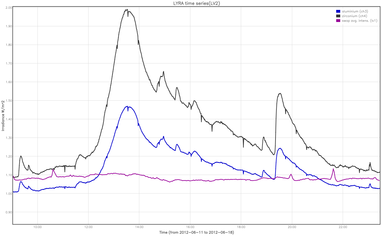The image size is (382, 236).
Task: Click the 22:00 x-axis tick label
Action: (343, 227)
